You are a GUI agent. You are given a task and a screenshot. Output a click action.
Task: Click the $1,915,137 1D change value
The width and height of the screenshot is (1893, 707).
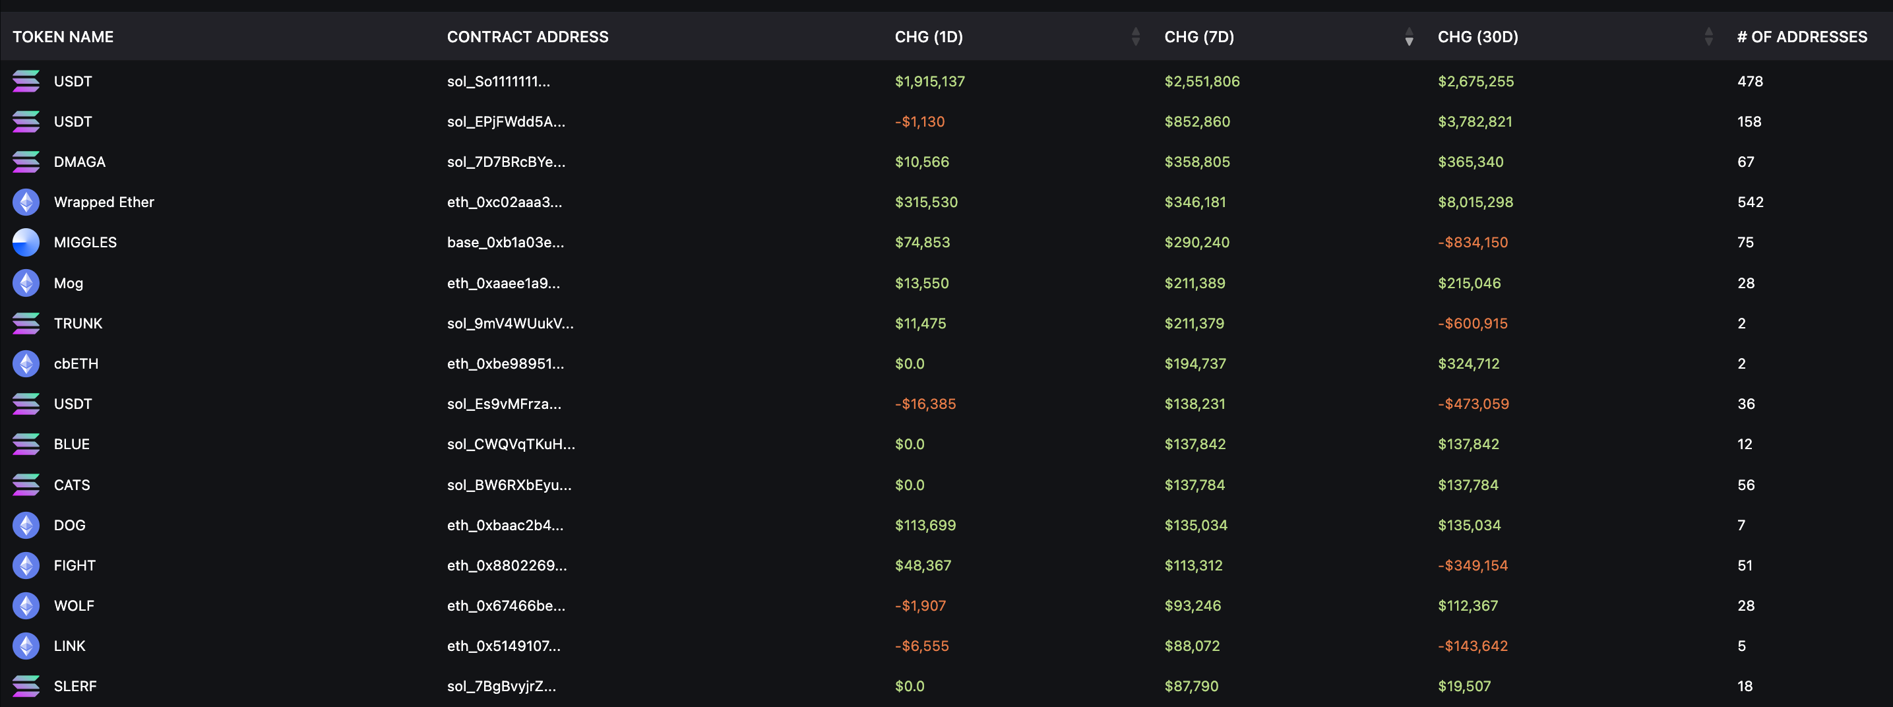(929, 81)
